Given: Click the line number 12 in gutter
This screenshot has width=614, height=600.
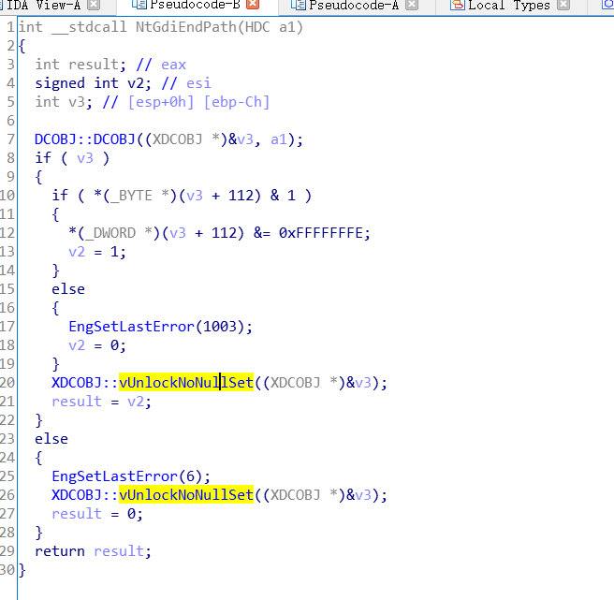Looking at the screenshot, I should coord(8,233).
